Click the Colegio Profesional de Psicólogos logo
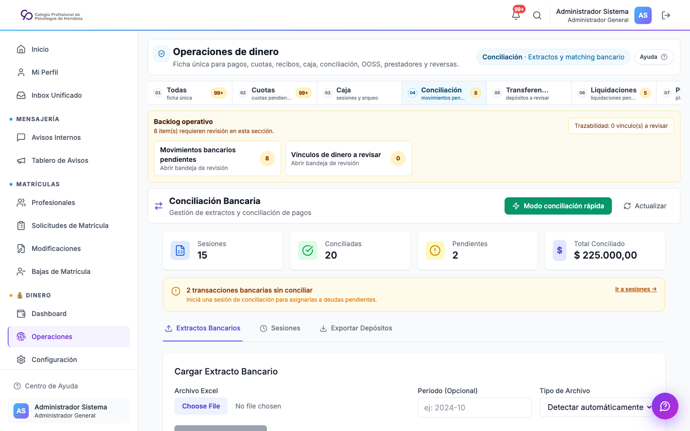Viewport: 690px width, 431px height. 51,15
